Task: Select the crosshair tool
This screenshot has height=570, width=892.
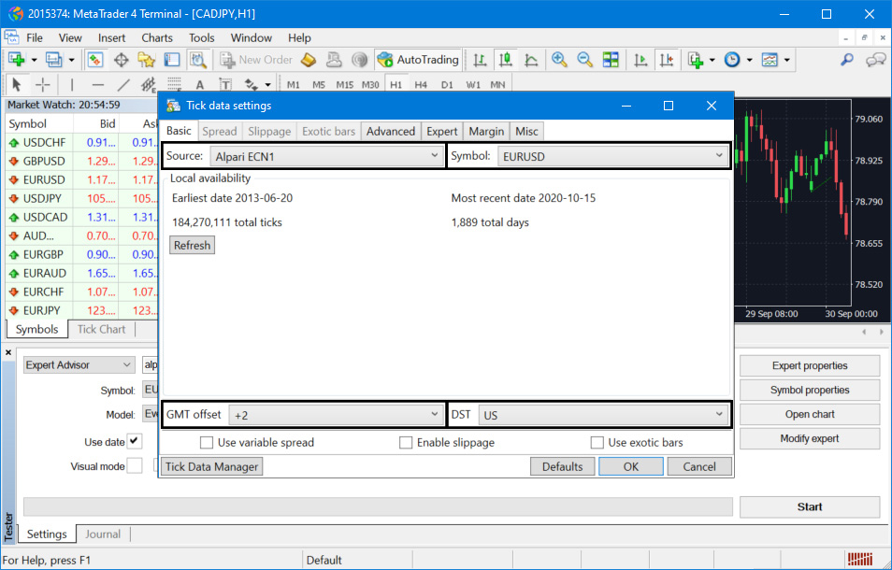Action: click(x=43, y=85)
